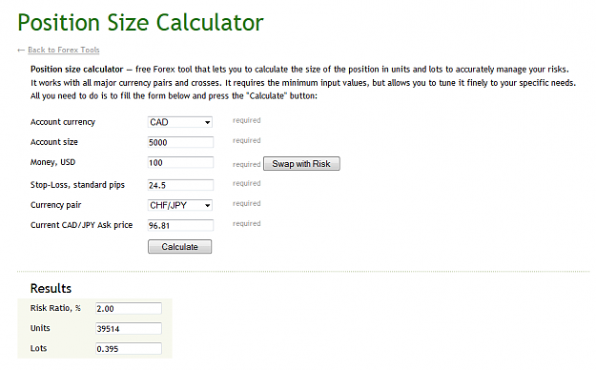Open the Back to Forex Tools link
Viewport: 596px width, 370px height.
64,50
